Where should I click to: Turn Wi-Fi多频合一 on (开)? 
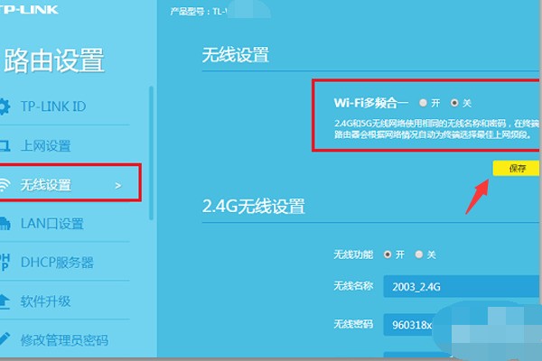click(423, 103)
